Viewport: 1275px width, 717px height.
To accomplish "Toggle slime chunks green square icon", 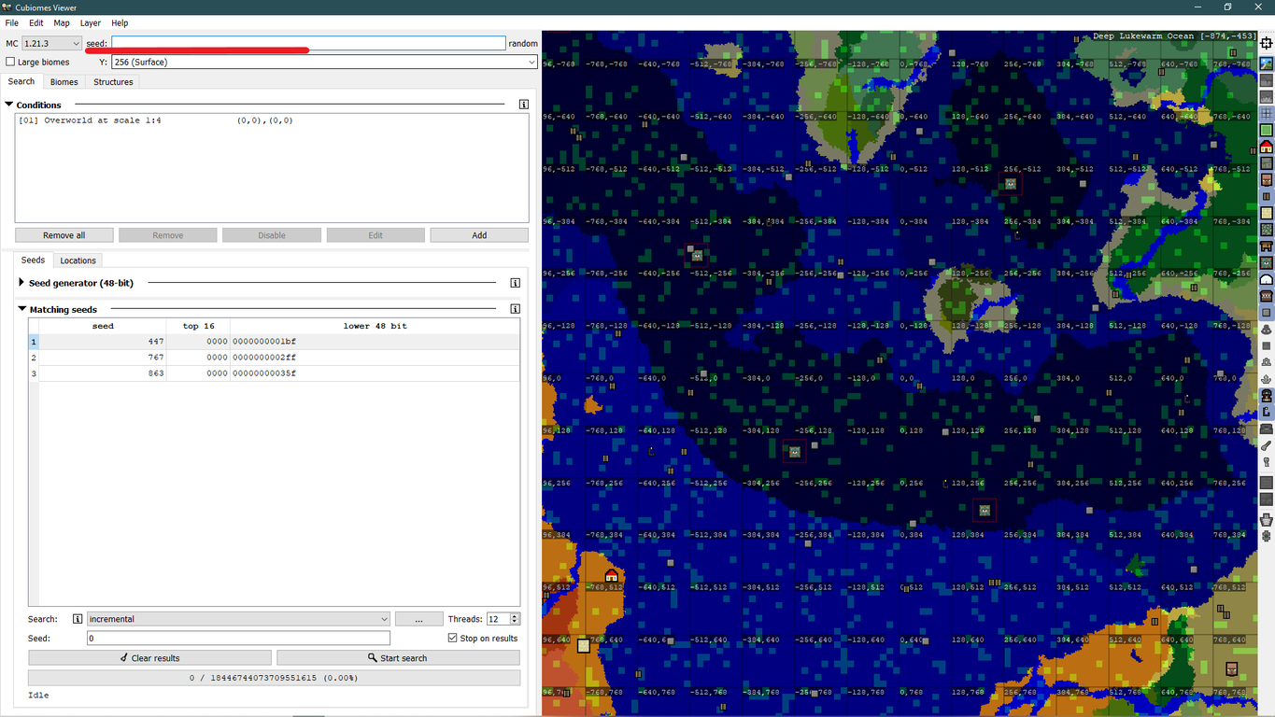I will 1267,131.
